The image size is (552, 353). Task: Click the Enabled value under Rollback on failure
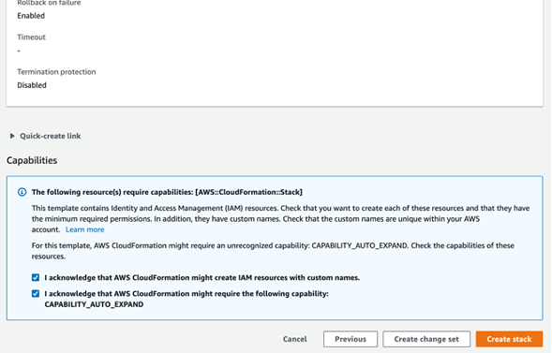pyautogui.click(x=31, y=16)
